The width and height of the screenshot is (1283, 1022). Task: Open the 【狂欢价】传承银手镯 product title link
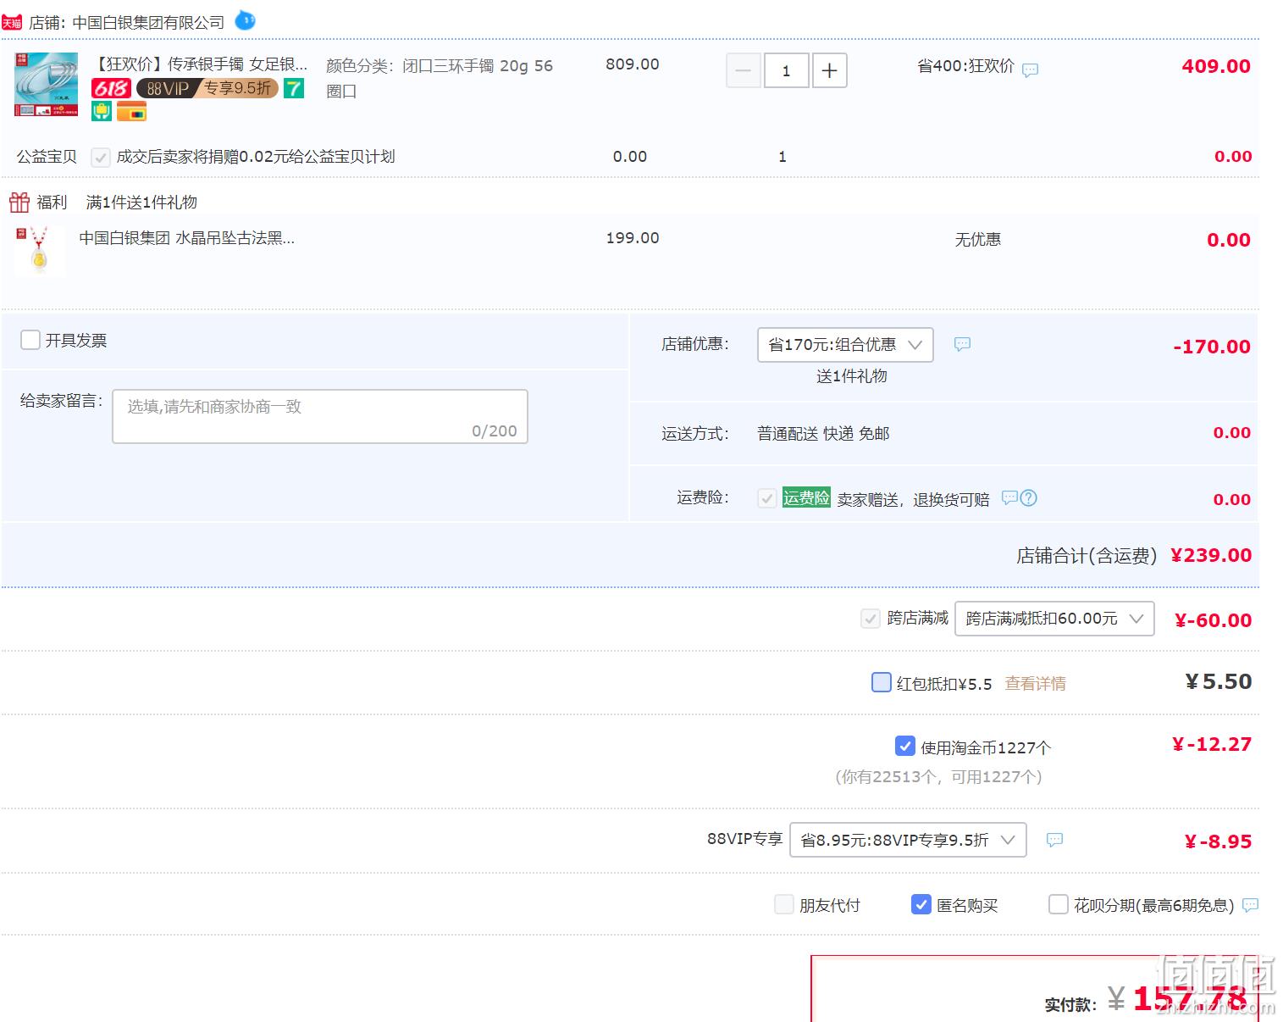click(x=199, y=64)
